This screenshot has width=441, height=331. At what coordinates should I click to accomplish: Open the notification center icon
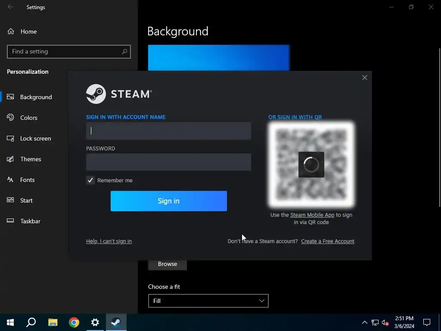(x=427, y=322)
